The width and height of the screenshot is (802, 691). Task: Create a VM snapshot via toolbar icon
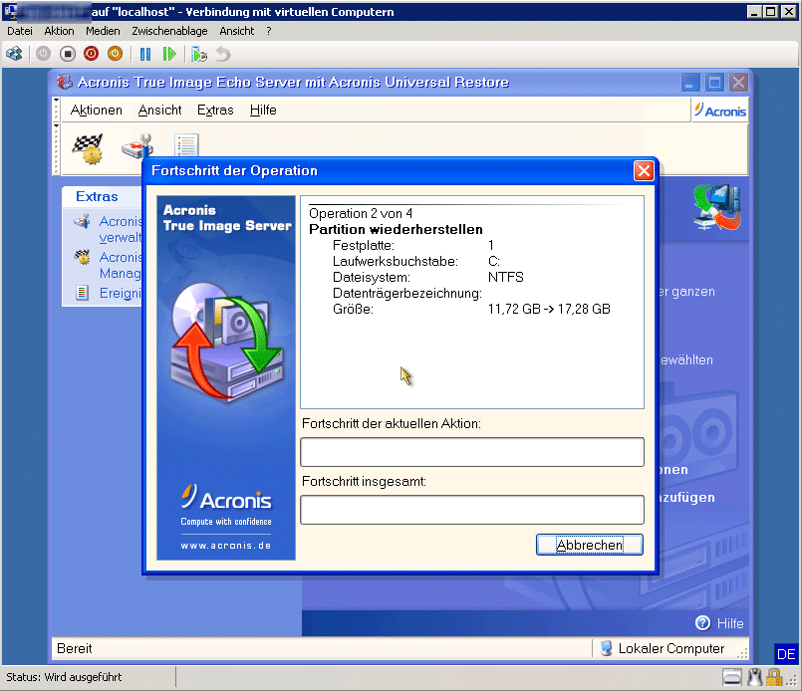[x=199, y=54]
